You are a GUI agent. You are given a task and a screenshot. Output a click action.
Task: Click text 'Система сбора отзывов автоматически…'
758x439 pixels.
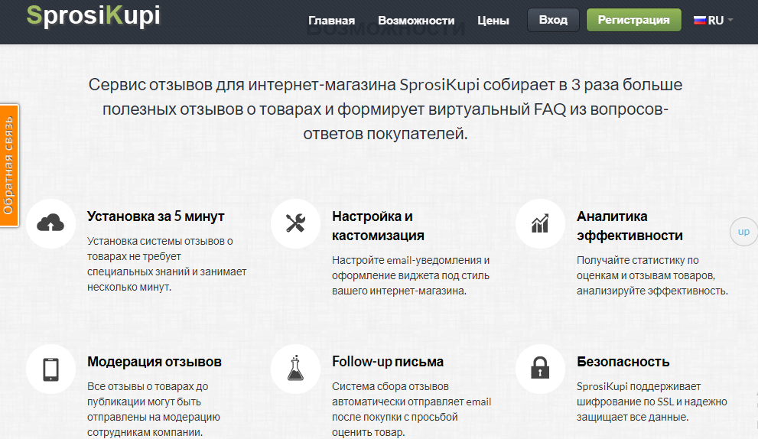tap(412, 409)
